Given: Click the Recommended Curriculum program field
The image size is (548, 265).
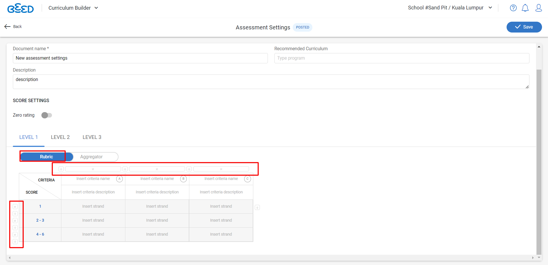Looking at the screenshot, I should click(x=402, y=58).
